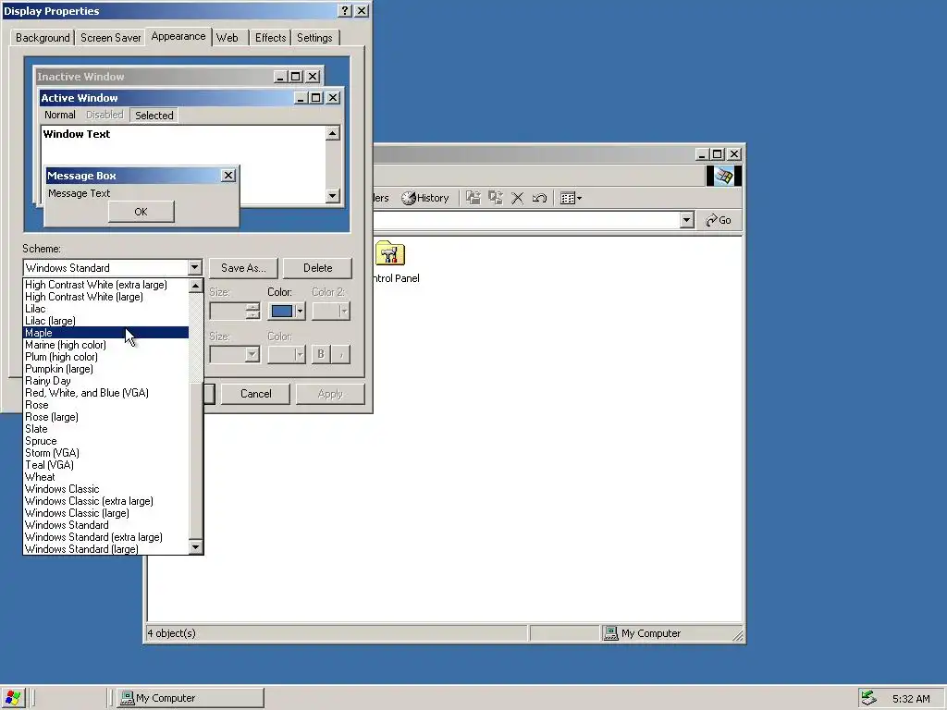Toggle the Italic font button

pyautogui.click(x=341, y=354)
